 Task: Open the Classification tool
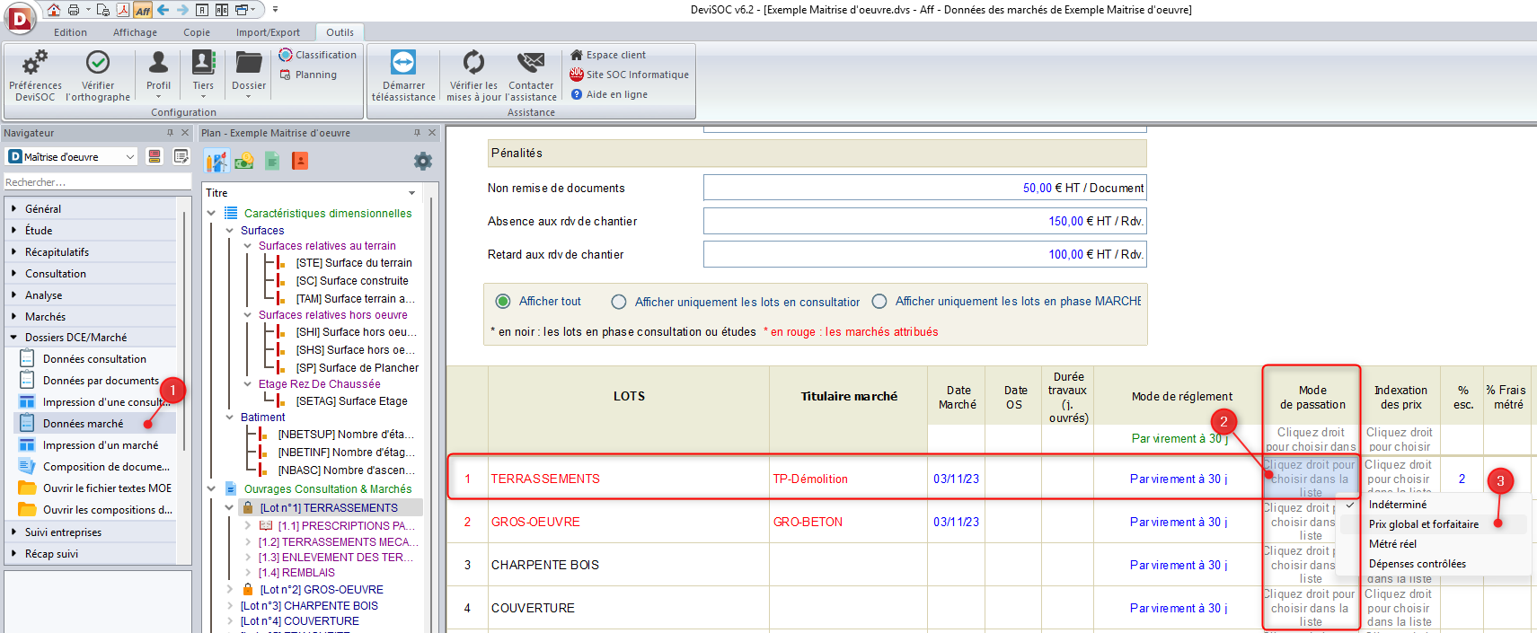[318, 55]
